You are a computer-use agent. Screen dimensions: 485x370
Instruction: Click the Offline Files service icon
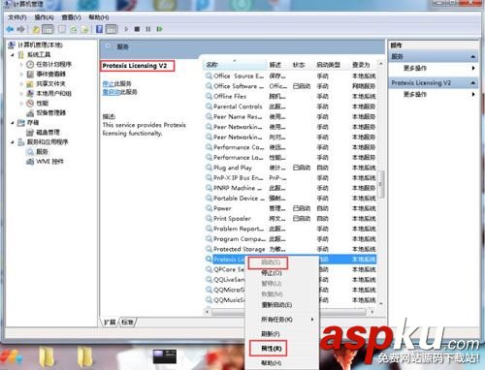click(209, 96)
